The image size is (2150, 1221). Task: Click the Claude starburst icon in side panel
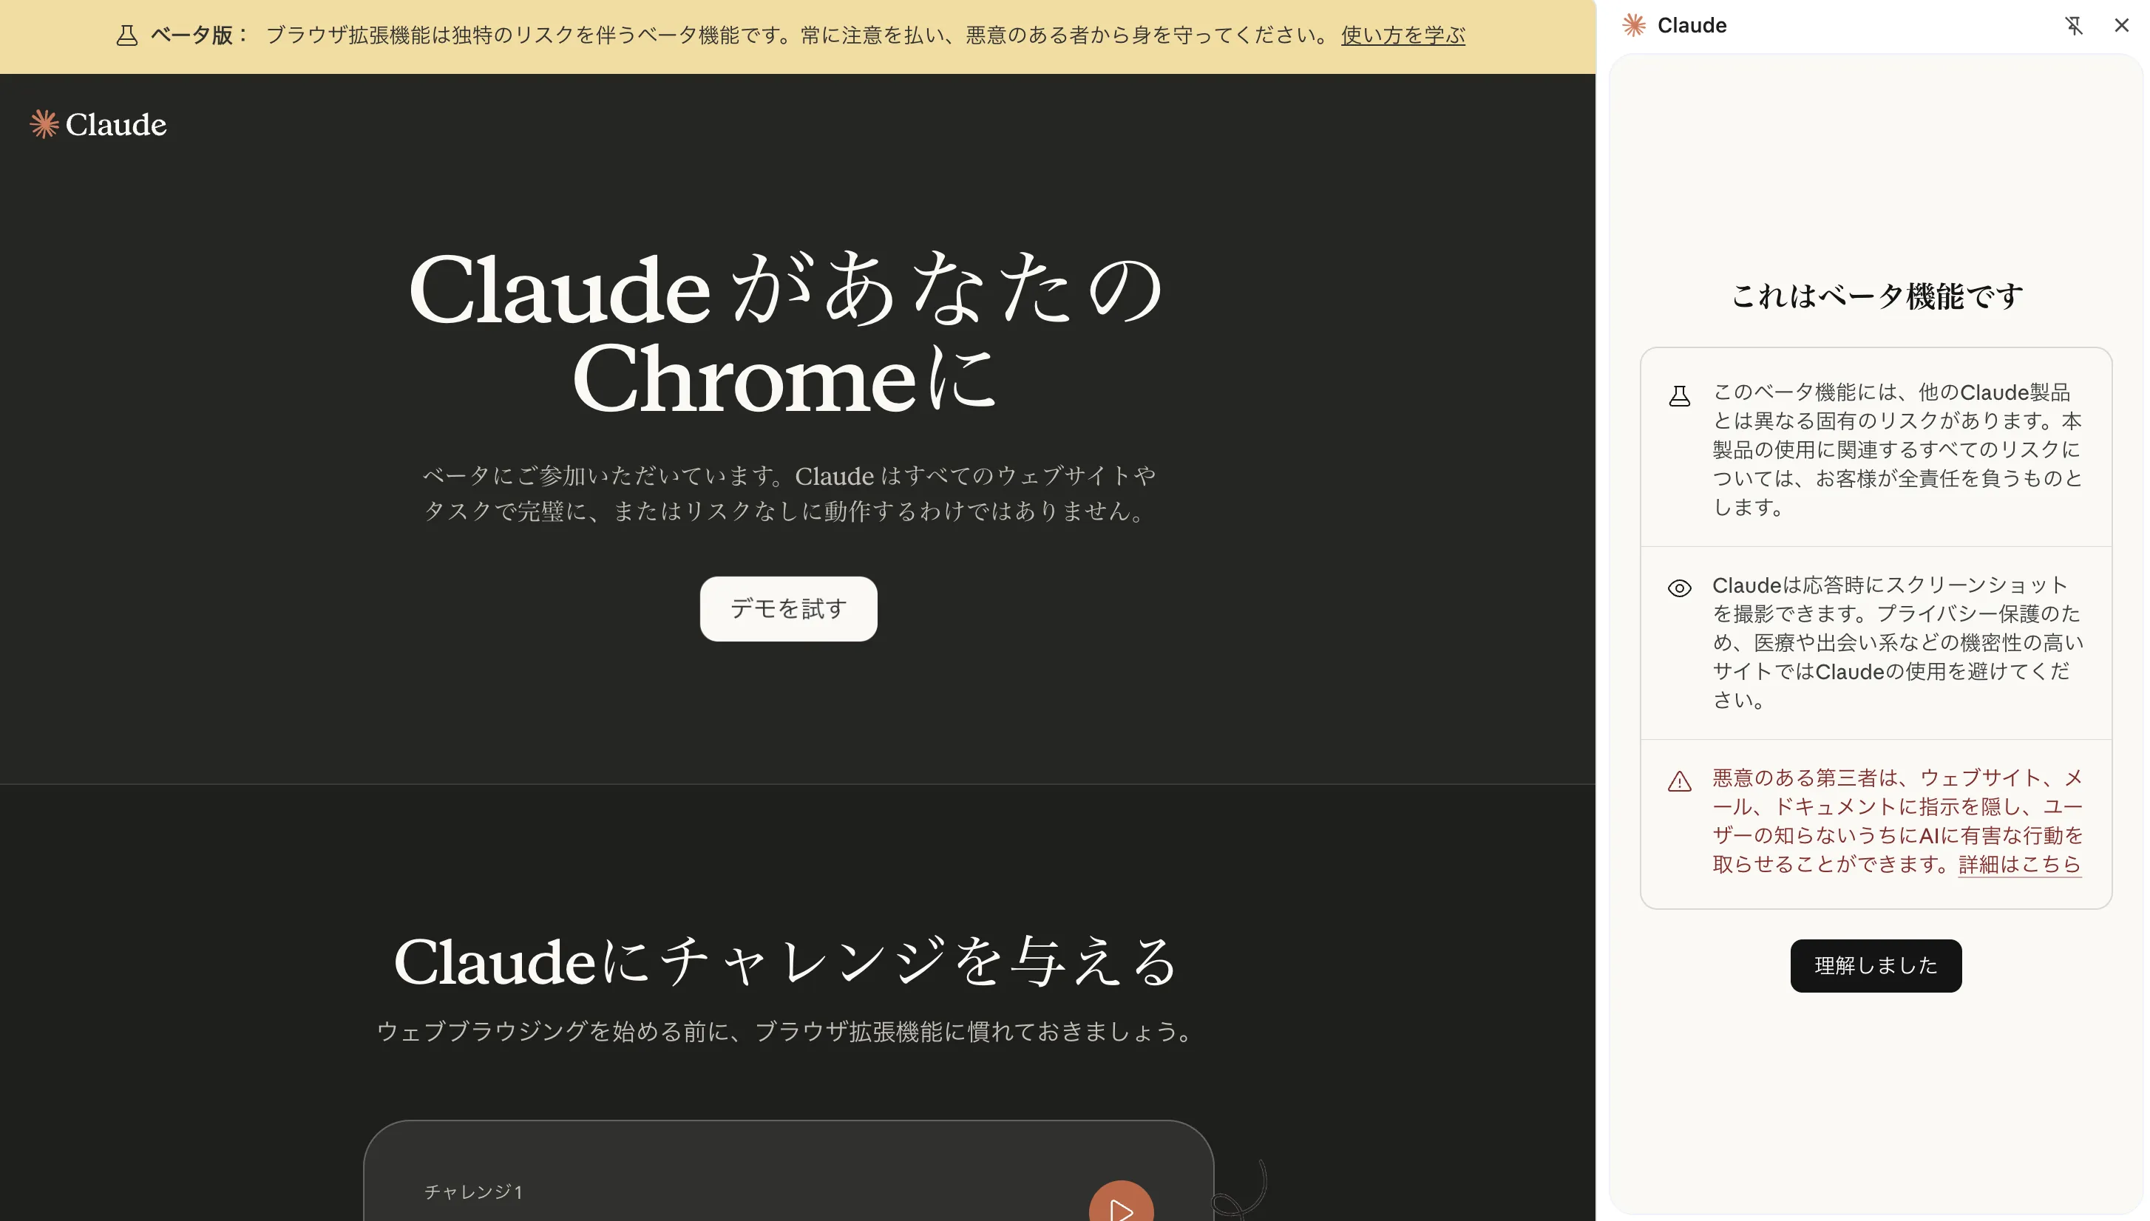[1633, 25]
